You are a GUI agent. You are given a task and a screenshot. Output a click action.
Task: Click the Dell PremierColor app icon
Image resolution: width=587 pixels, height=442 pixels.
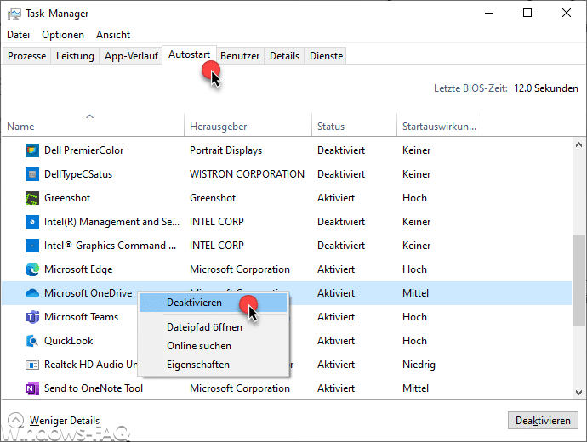32,150
